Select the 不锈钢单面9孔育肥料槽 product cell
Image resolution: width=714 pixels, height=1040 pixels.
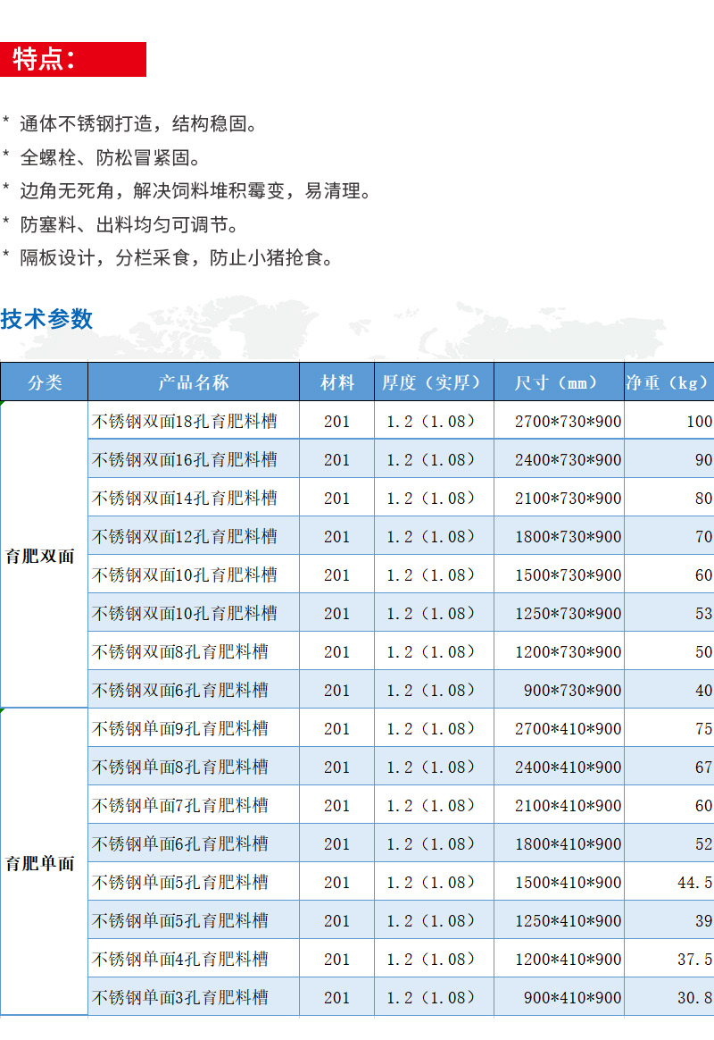pos(180,728)
